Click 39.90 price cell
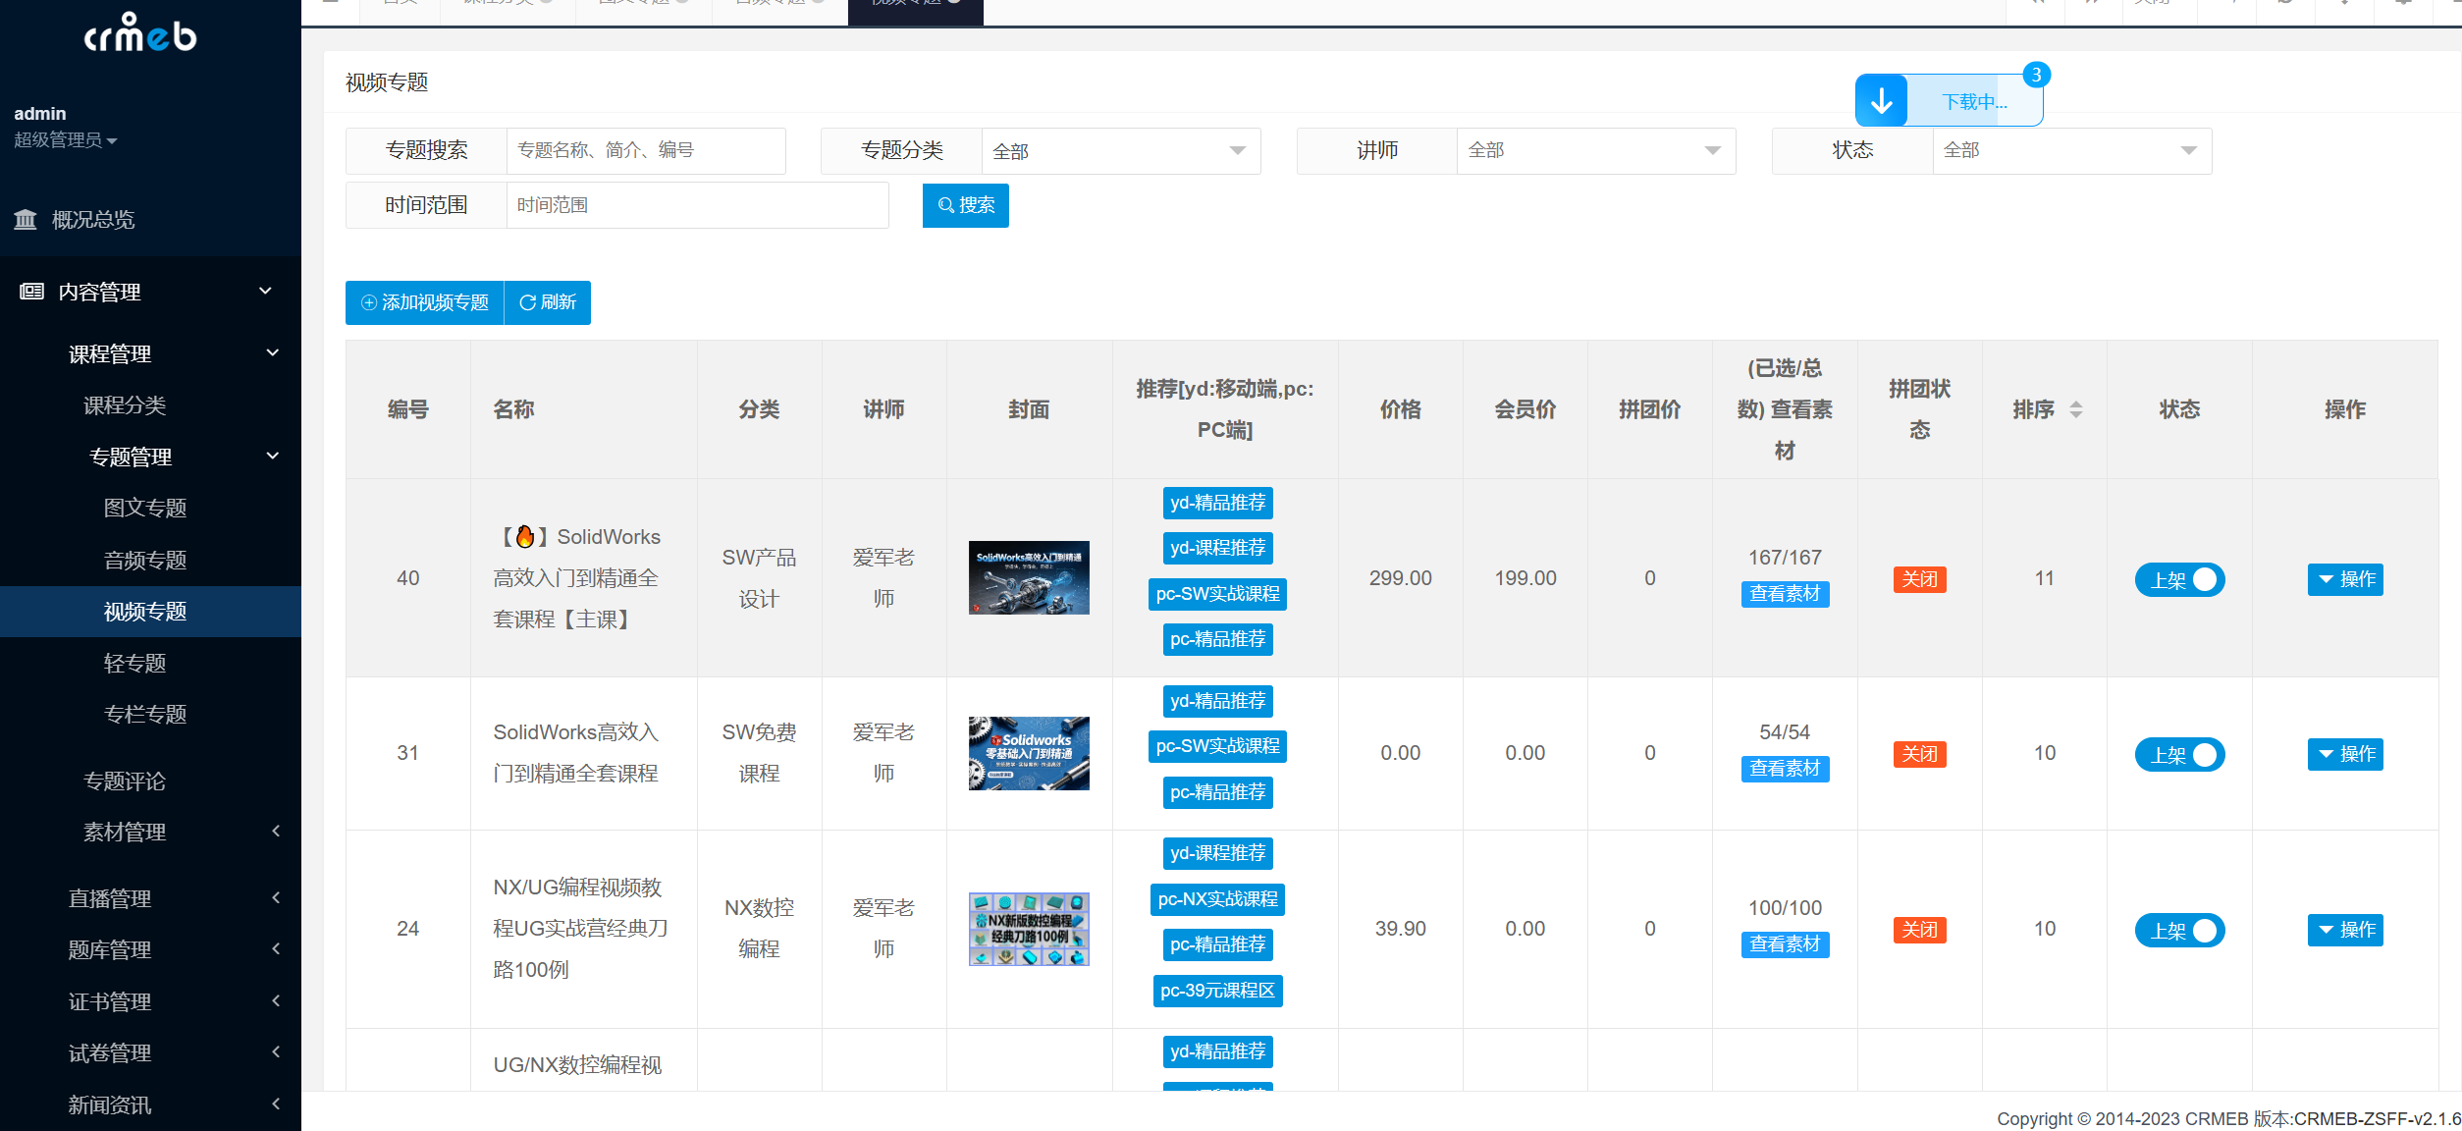 coord(1400,929)
